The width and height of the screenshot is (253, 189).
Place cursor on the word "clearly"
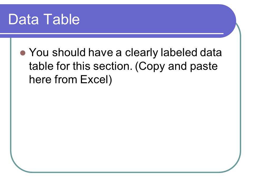(x=142, y=53)
